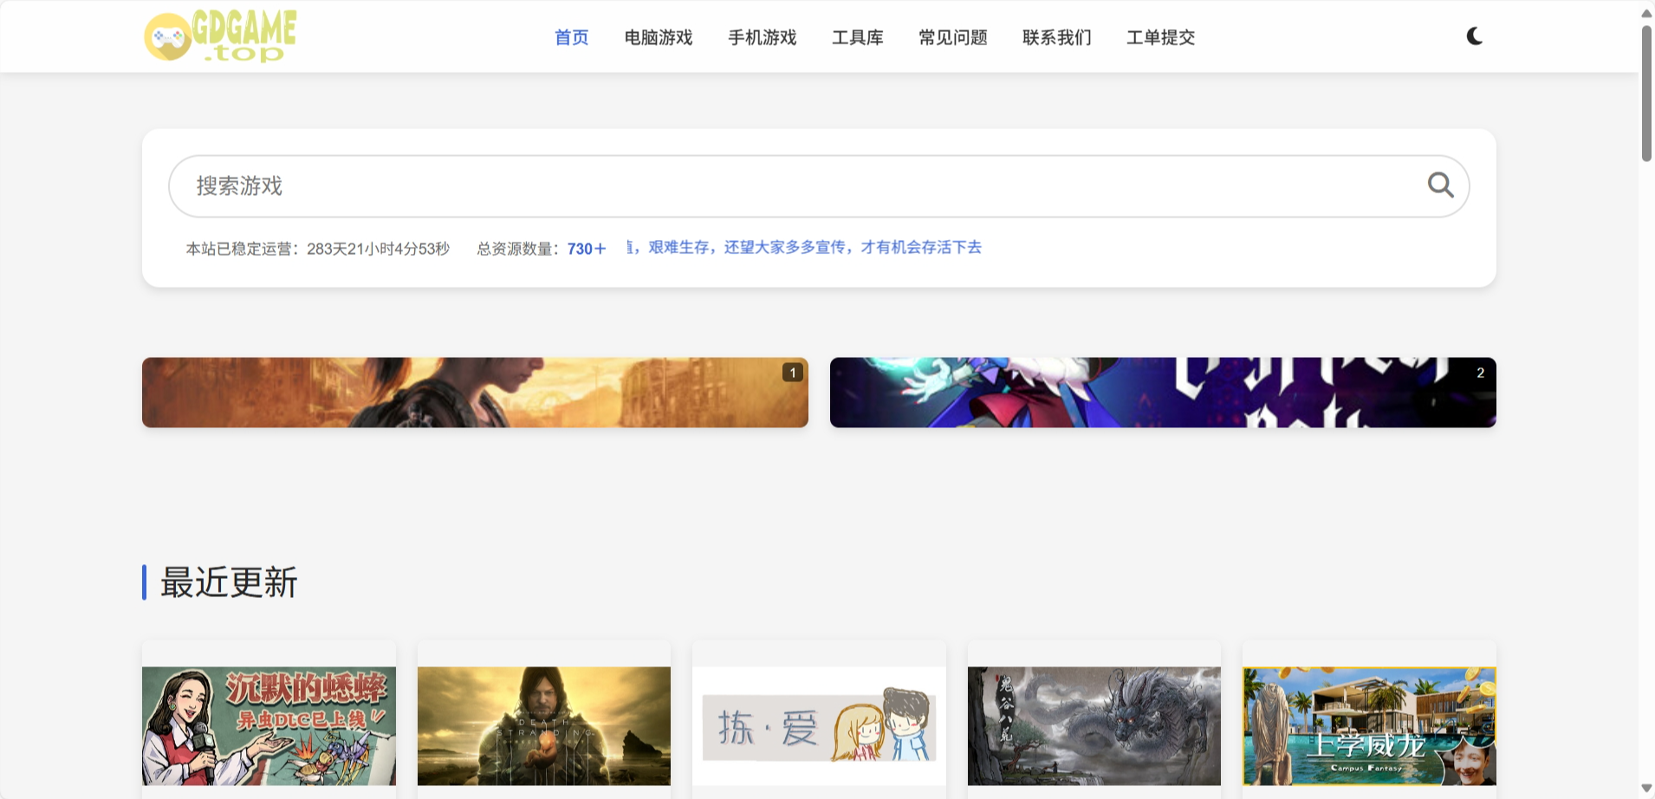Image resolution: width=1655 pixels, height=799 pixels.
Task: Open the 上学威龙 game card
Action: [x=1369, y=725]
